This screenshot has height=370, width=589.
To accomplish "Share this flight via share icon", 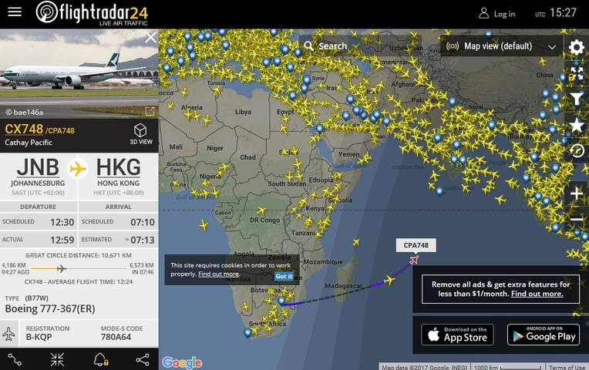I will [x=143, y=360].
